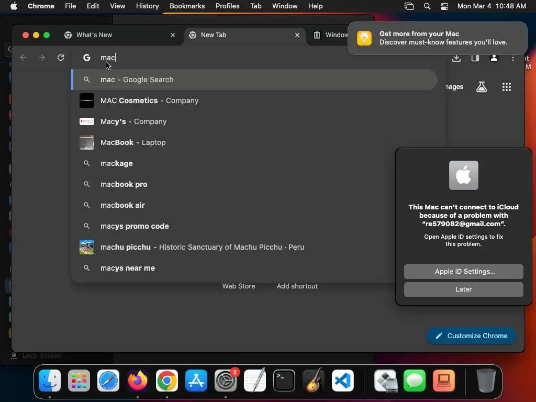Click Apple ID Settings button

point(464,272)
